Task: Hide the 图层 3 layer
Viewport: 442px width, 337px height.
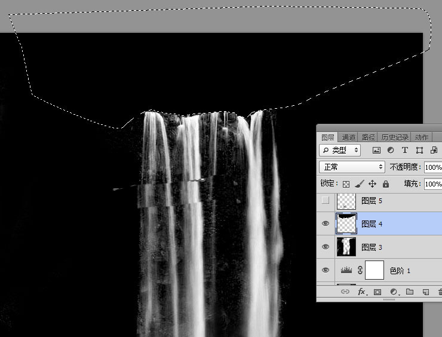Action: (326, 247)
